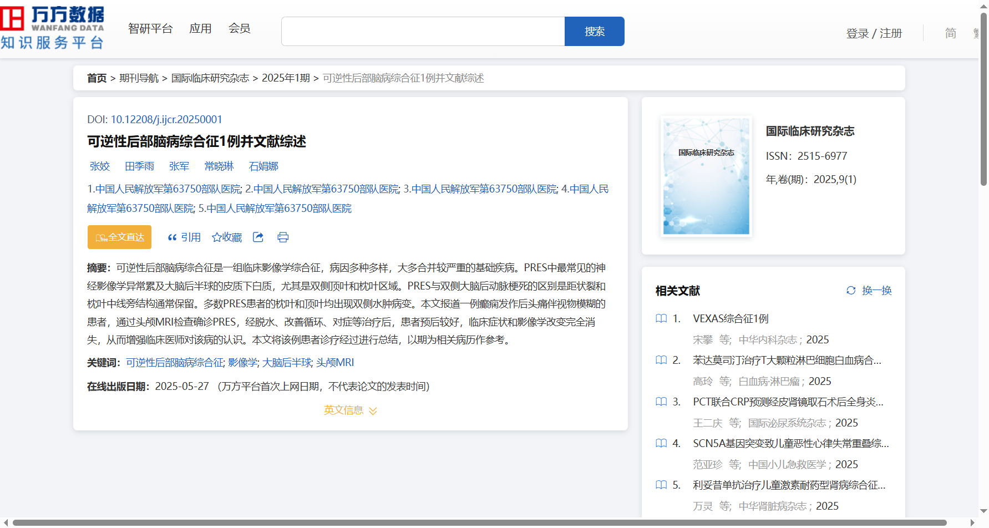
Task: Click the print icon in article toolbar
Action: 283,237
